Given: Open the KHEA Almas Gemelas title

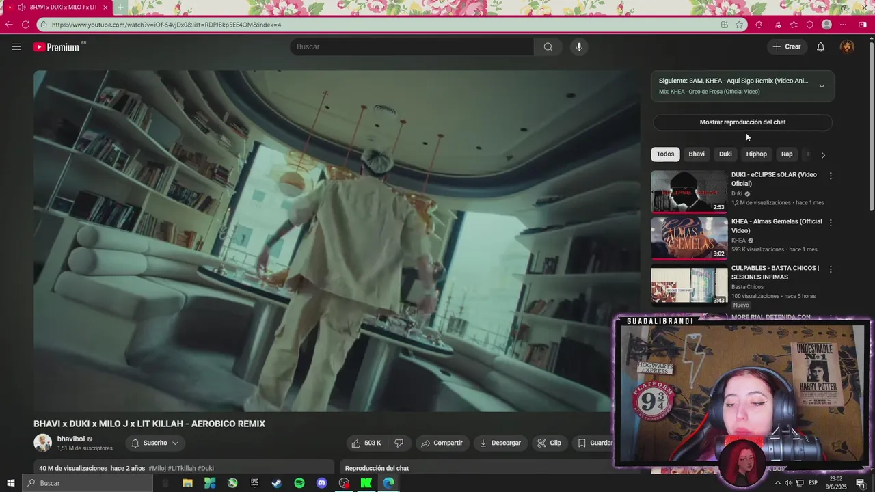Looking at the screenshot, I should click(x=777, y=226).
